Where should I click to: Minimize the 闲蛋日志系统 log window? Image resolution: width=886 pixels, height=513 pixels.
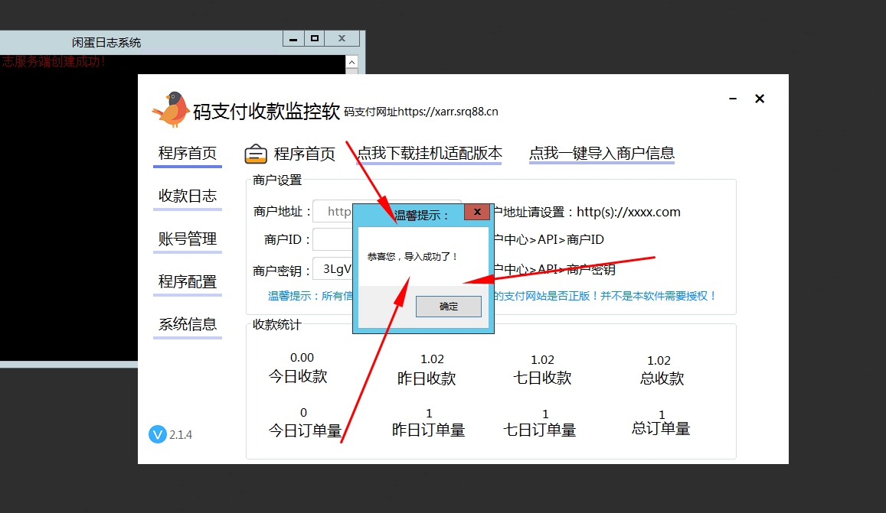[293, 38]
